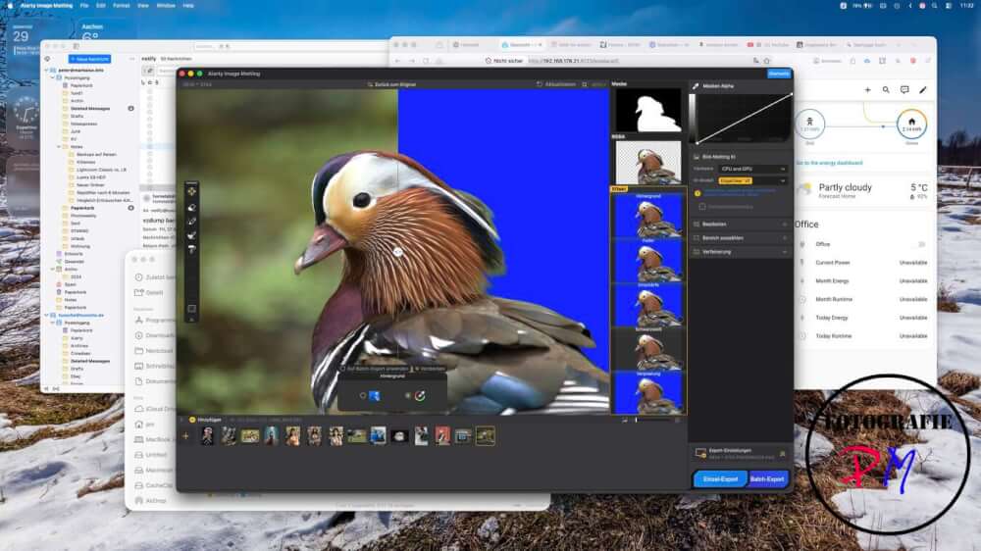Viewport: 981px width, 551px height.
Task: Collapse the second mail account tree
Action: 46,316
